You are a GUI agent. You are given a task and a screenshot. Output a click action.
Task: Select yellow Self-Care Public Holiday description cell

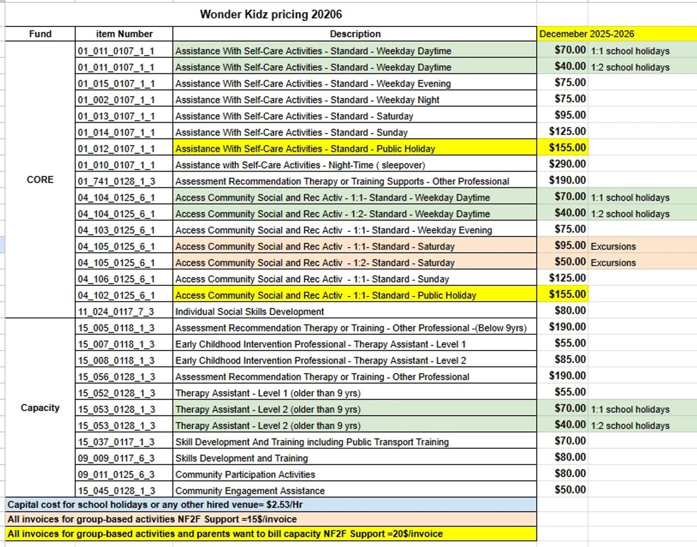[305, 149]
